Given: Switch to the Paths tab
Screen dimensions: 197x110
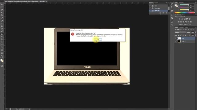Looking at the screenshot, I should click(x=186, y=27).
